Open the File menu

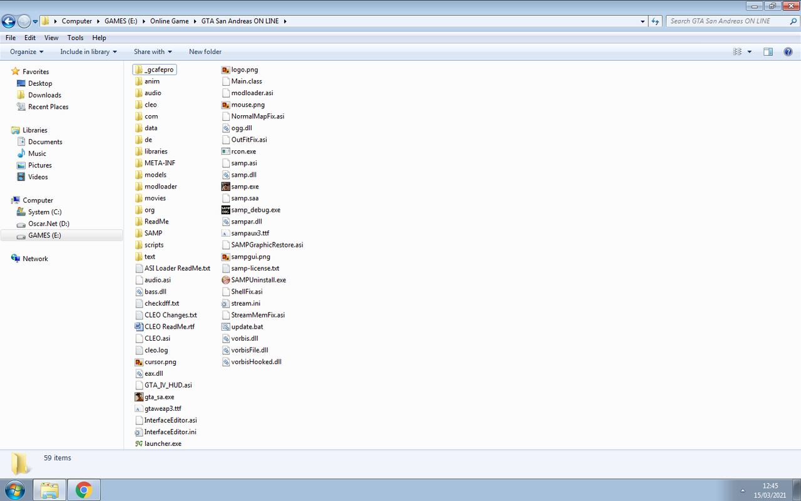click(x=11, y=38)
